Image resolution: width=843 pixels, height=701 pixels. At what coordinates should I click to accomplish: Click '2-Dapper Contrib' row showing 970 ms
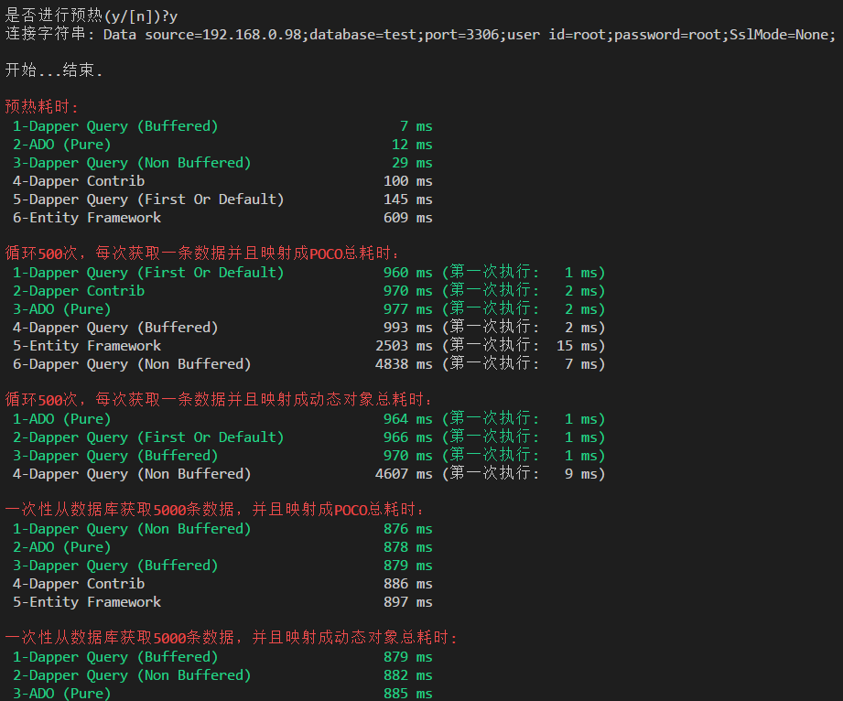(309, 291)
